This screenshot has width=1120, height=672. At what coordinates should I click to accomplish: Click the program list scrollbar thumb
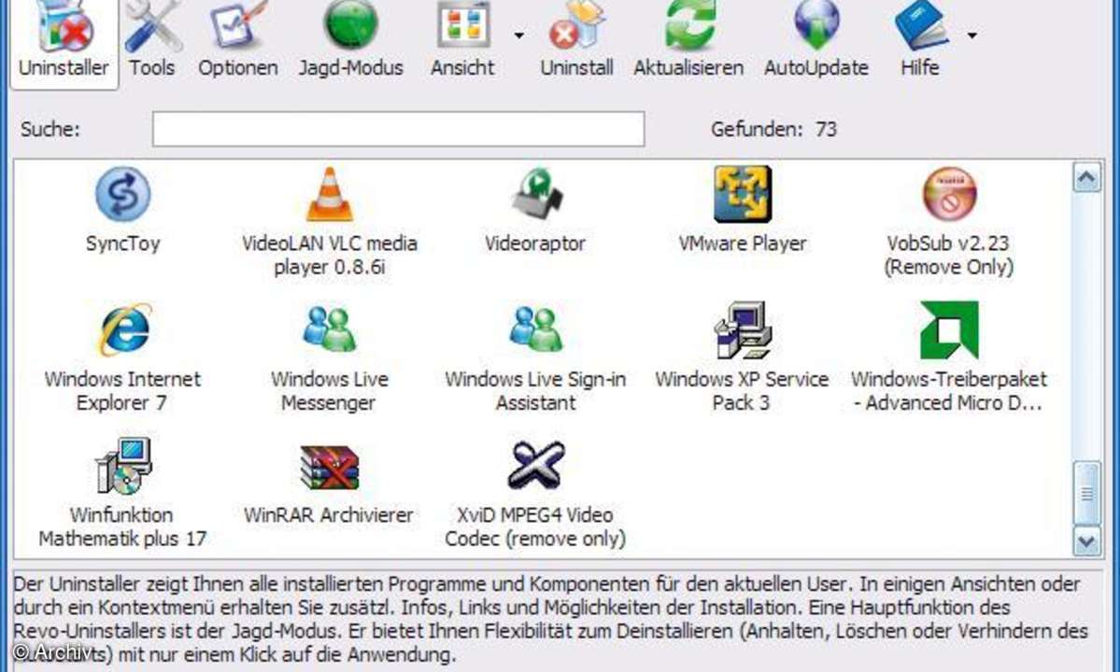coord(1087,493)
